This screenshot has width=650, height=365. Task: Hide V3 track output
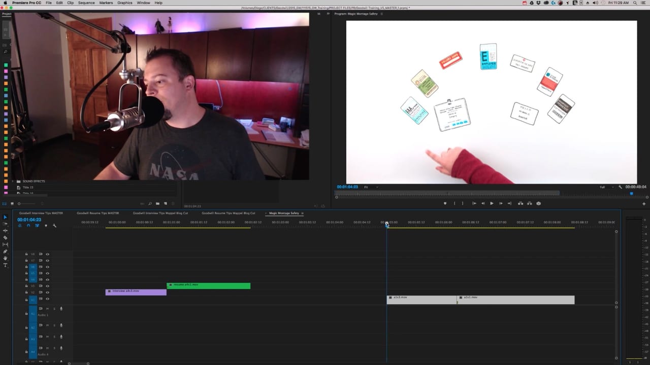[x=48, y=286]
